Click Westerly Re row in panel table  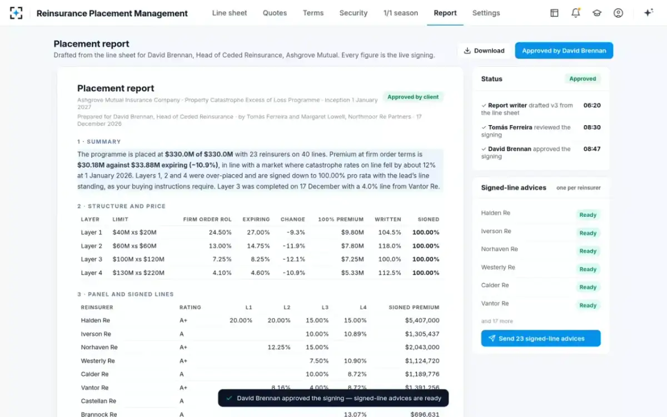pyautogui.click(x=260, y=361)
